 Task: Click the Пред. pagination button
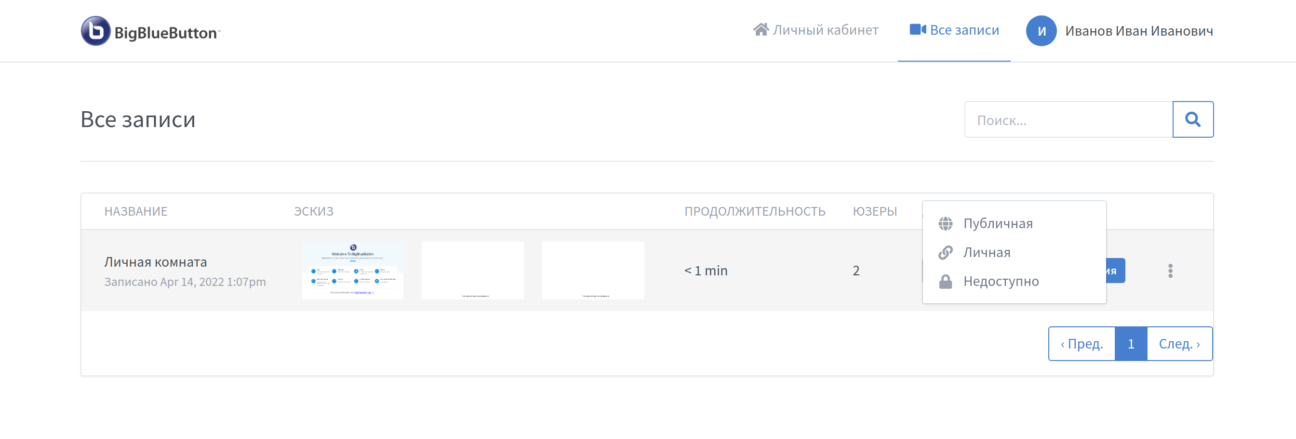(x=1082, y=344)
